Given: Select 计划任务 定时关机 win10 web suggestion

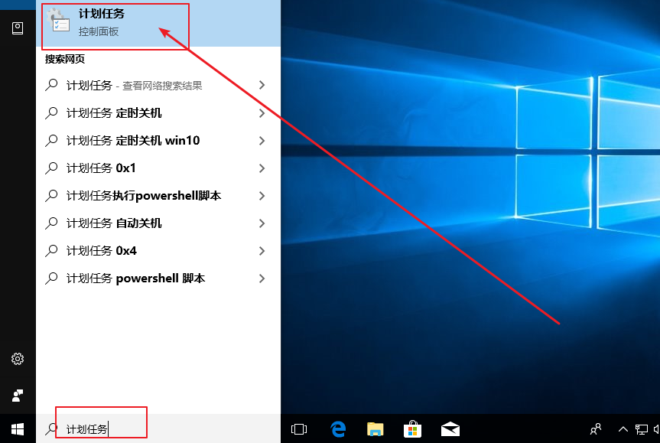Looking at the screenshot, I should (132, 141).
